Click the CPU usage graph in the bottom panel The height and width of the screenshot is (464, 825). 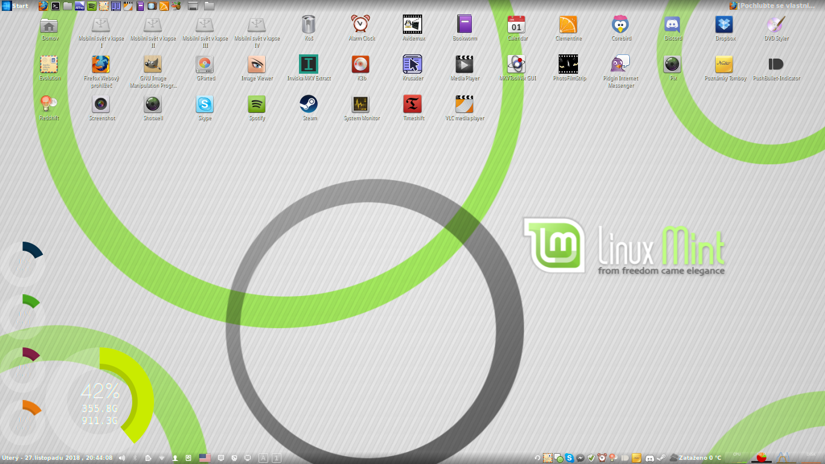[736, 457]
